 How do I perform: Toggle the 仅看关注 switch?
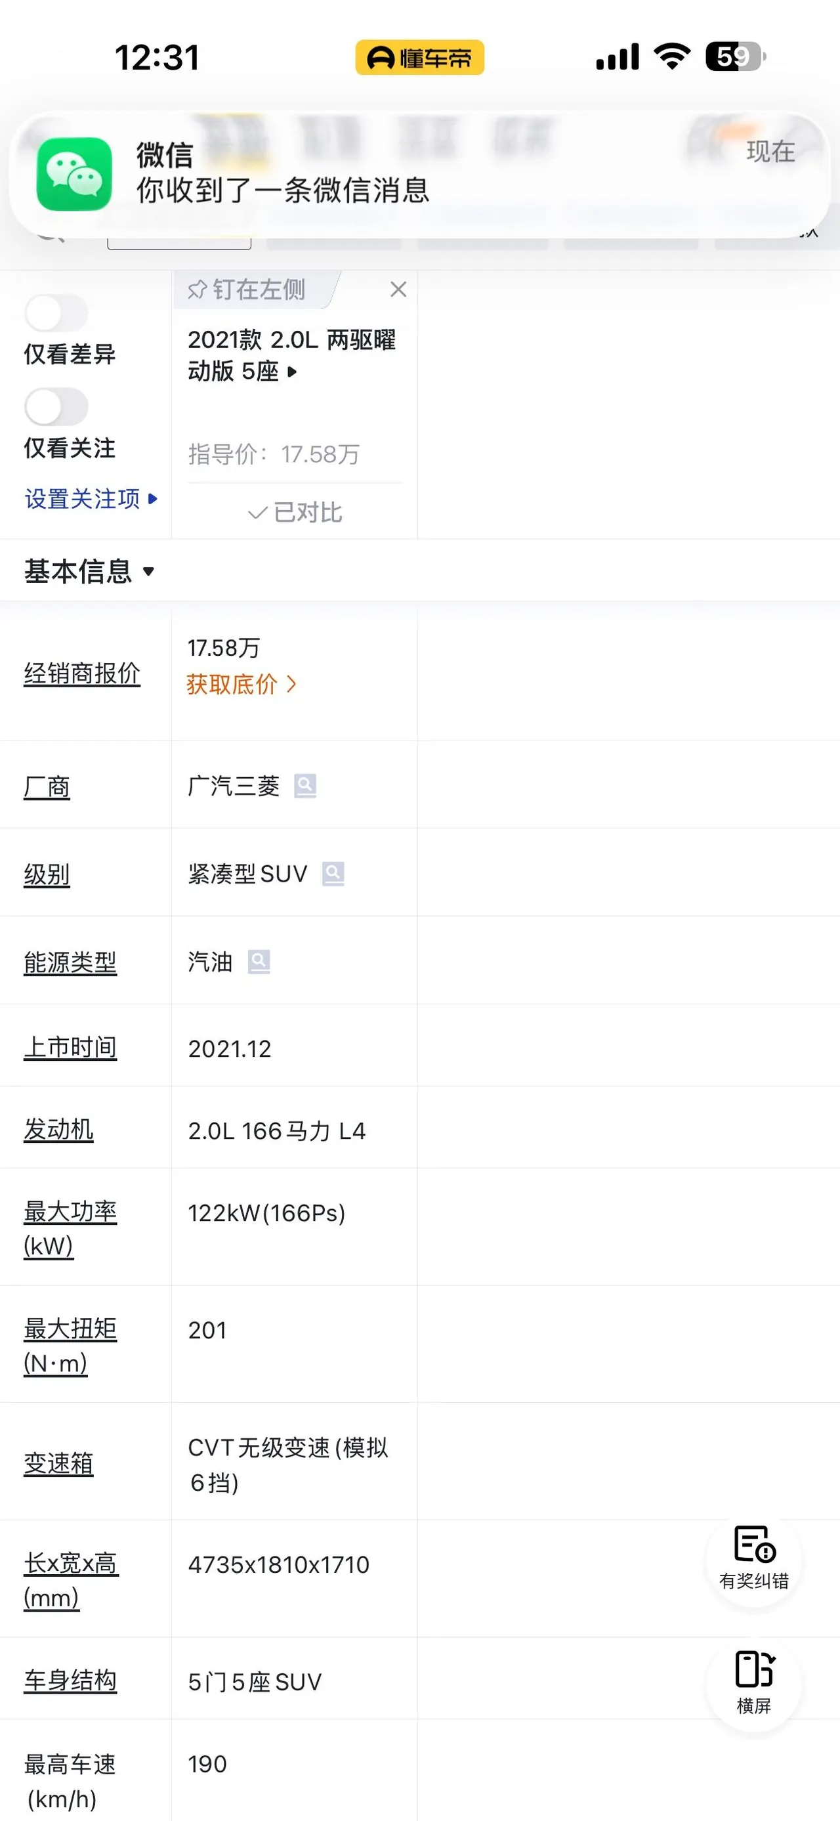click(x=56, y=407)
